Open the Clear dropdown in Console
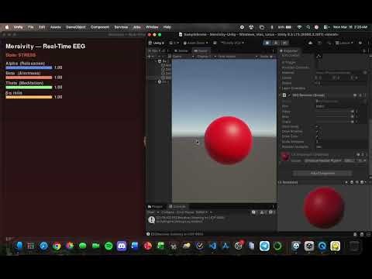Viewport: 372px width, 279px height. coord(153,212)
